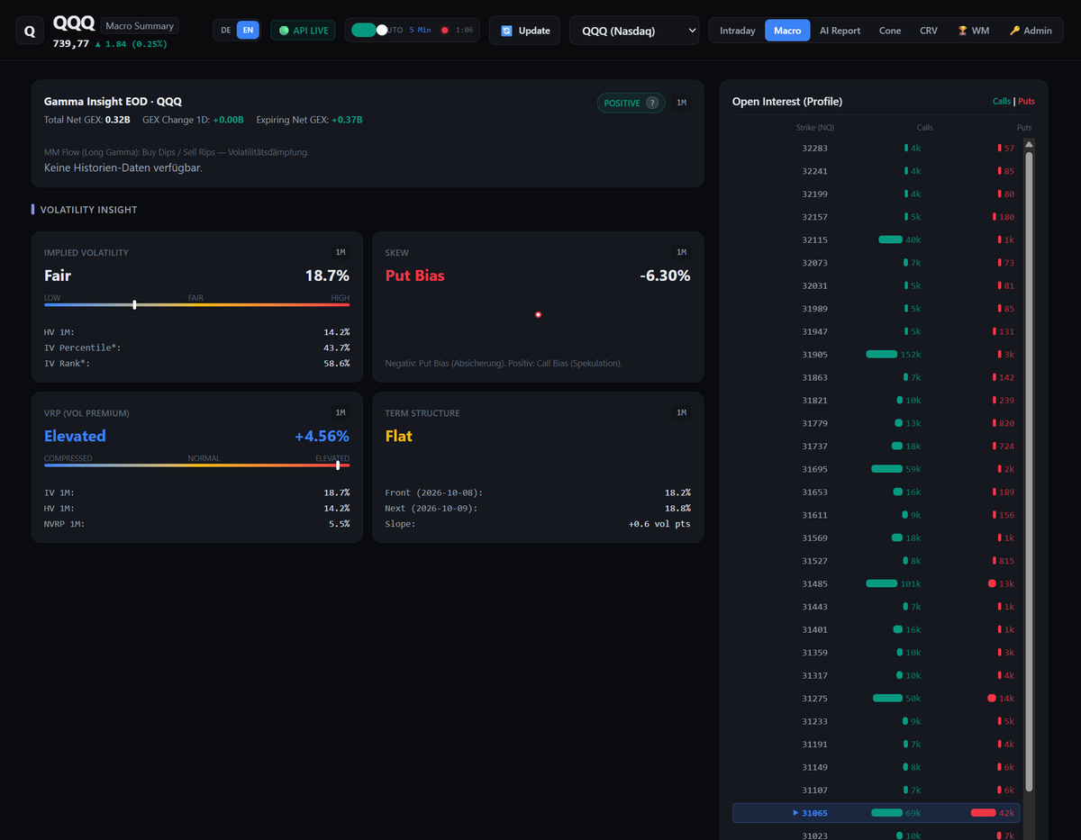Click the 42k puts bar at 31065
The height and width of the screenshot is (840, 1081).
coord(983,813)
